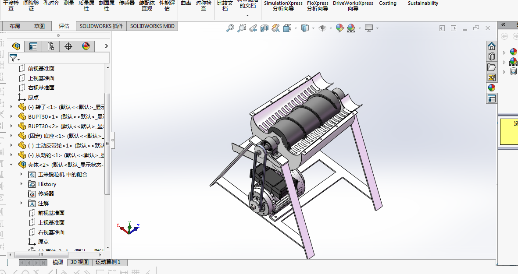Open the ConfigurationManager tab
The image size is (518, 274).
point(50,46)
